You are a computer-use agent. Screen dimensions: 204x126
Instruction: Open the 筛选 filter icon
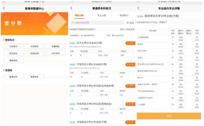[x=130, y=23]
